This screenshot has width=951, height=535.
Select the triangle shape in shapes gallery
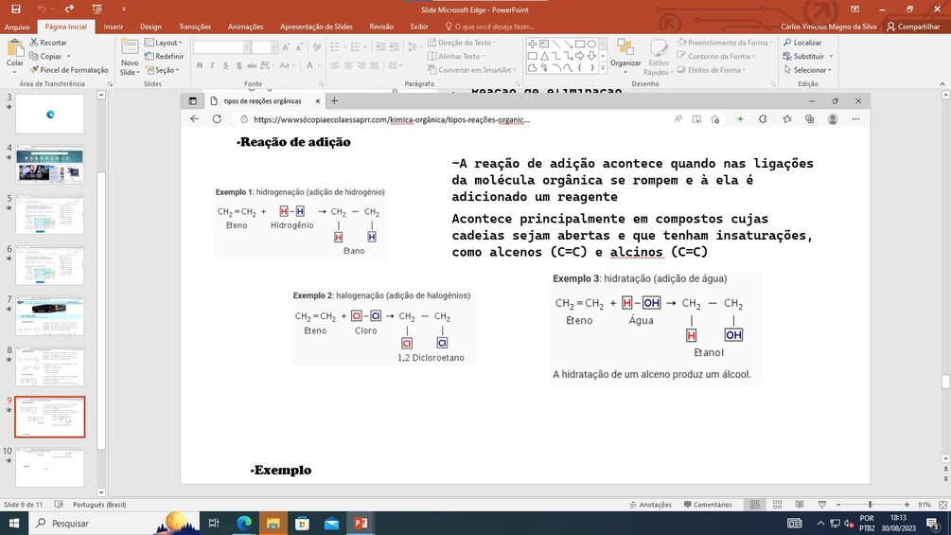pyautogui.click(x=544, y=56)
